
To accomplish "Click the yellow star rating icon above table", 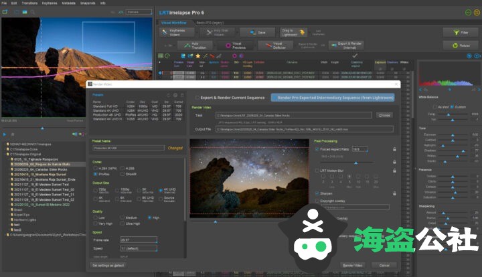I will (198, 56).
